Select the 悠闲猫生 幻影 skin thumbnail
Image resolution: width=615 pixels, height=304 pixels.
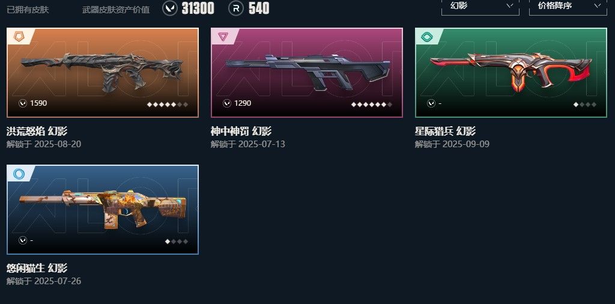point(103,210)
